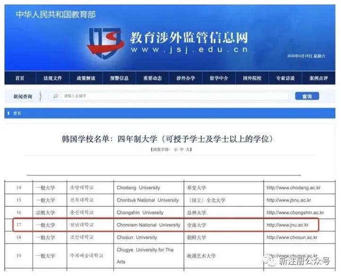Click row number 14 cell

coord(19,187)
